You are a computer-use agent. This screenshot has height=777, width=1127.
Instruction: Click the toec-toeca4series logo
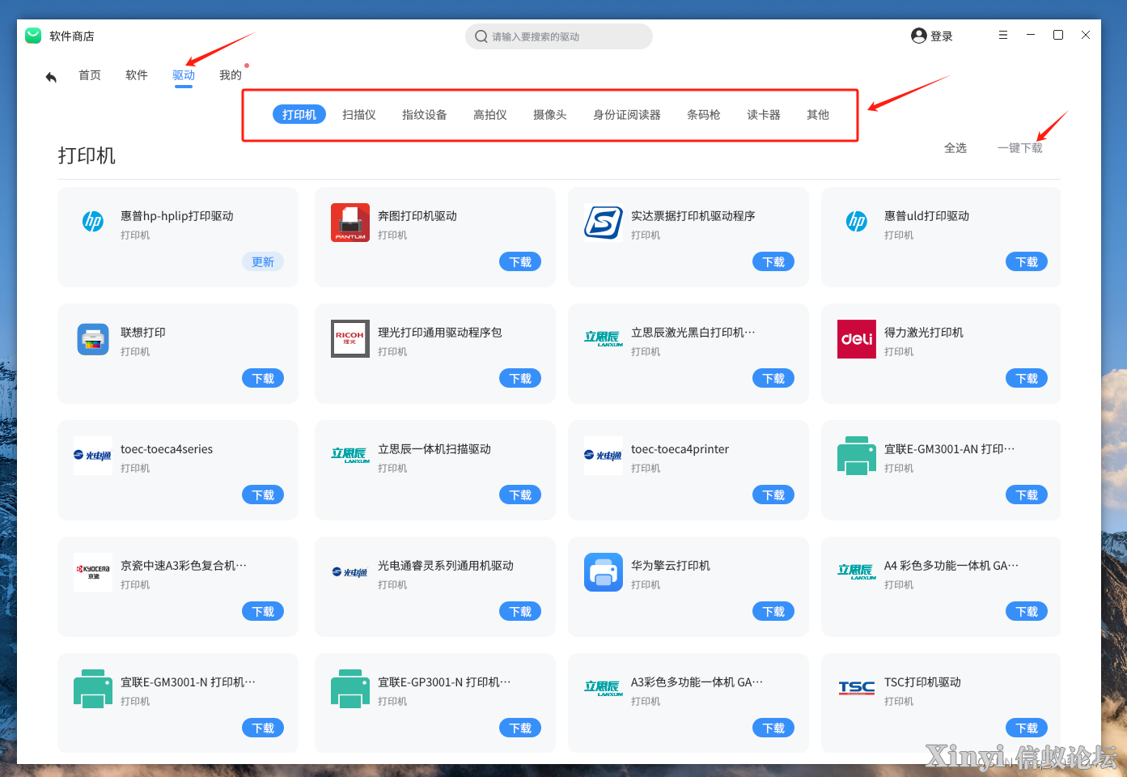[x=93, y=456]
